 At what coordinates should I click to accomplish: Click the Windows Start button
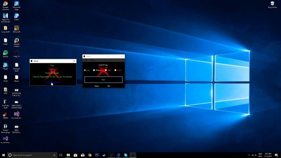[4, 155]
